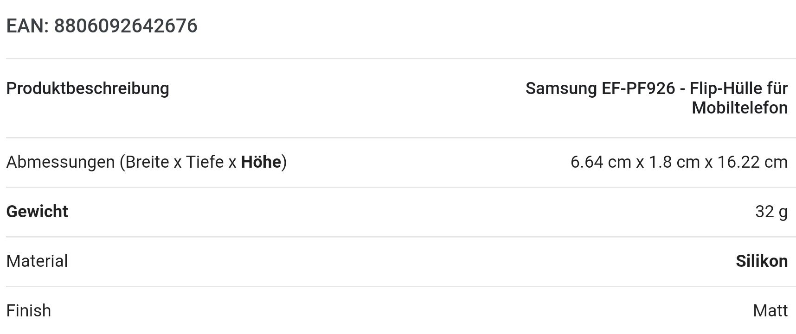Click the word 'Tiefe' in dimensions label
This screenshot has width=796, height=334.
coord(205,162)
